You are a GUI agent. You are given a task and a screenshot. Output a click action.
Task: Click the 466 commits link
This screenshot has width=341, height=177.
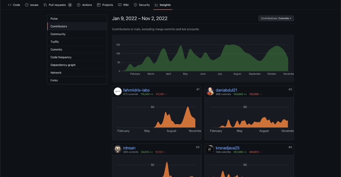click(223, 94)
